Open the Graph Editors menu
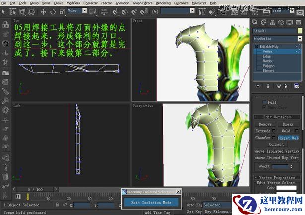This screenshot has width=305, height=215. click(x=142, y=3)
